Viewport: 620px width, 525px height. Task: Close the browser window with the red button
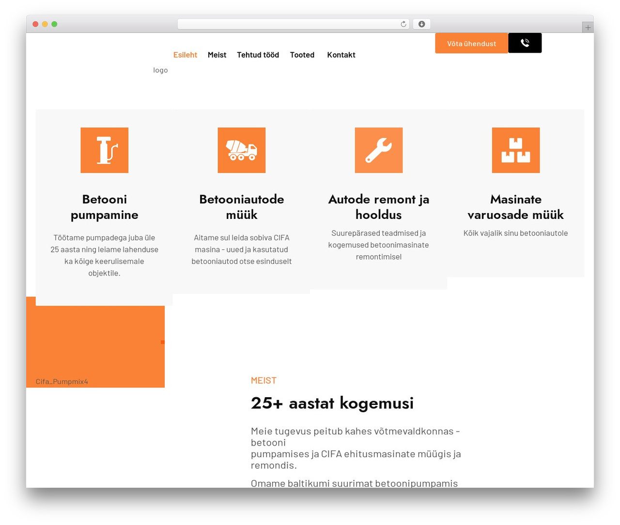35,24
